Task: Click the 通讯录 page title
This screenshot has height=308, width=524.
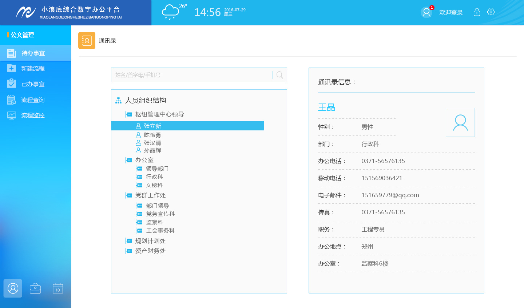Action: pos(108,41)
